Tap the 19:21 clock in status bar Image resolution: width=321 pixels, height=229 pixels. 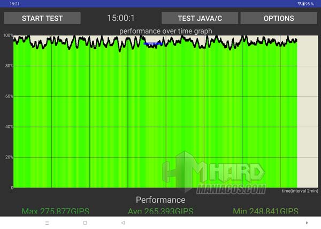pyautogui.click(x=15, y=4)
